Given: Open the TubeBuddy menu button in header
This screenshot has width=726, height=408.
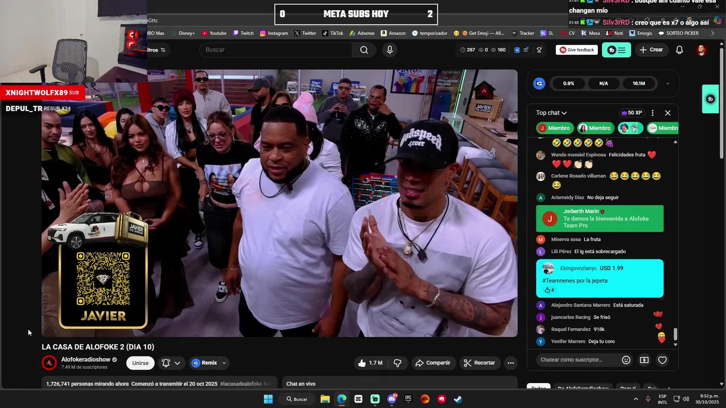Looking at the screenshot, I should point(617,50).
